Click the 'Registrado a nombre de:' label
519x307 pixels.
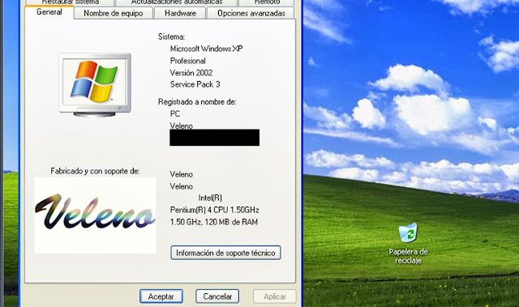click(197, 102)
